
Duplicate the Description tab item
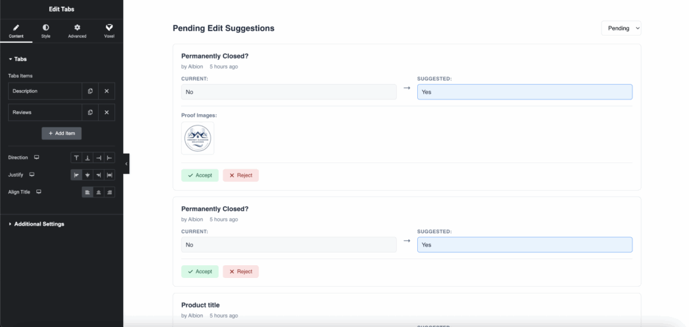click(90, 91)
